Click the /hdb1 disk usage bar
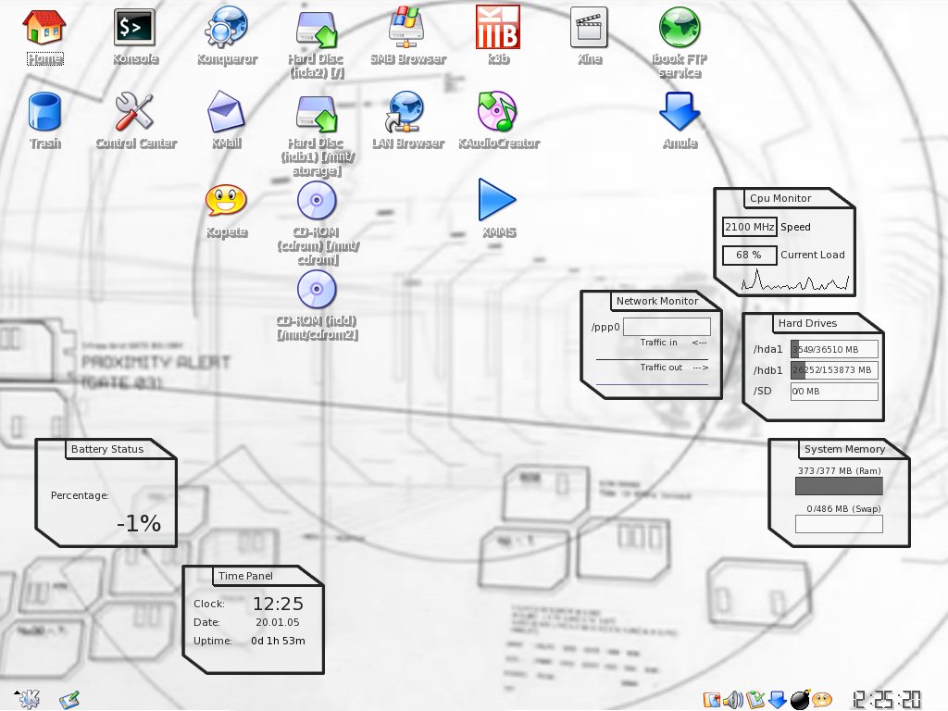The image size is (948, 711). click(834, 370)
